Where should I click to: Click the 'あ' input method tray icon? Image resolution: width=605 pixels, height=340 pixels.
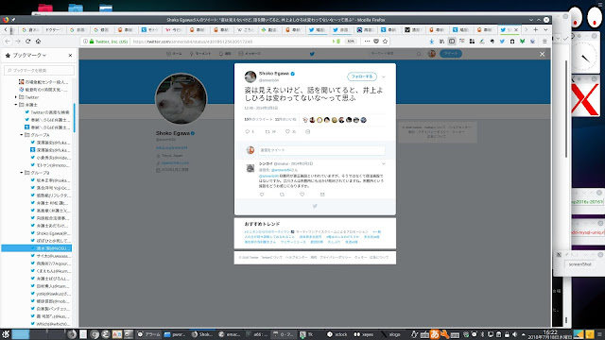click(435, 334)
